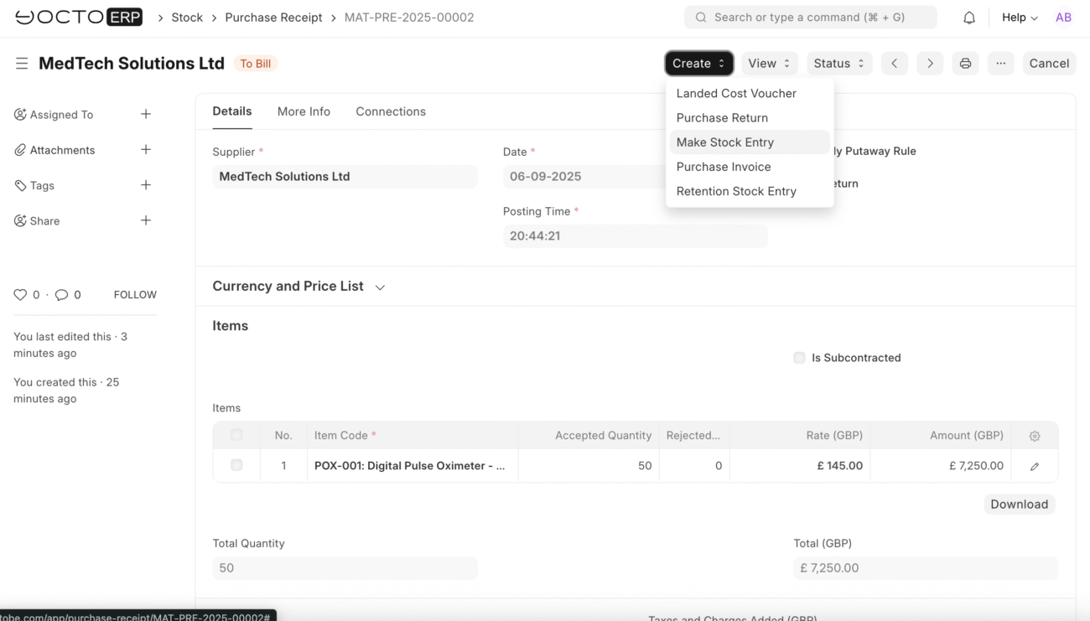
Task: Click the MAT-PRE-2025-00002 breadcrumb
Action: coord(409,18)
